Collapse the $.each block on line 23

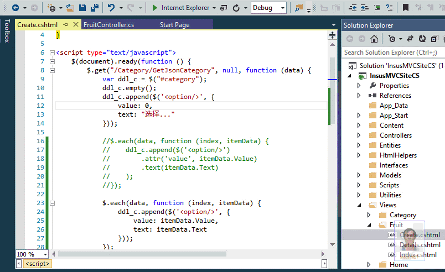point(52,203)
